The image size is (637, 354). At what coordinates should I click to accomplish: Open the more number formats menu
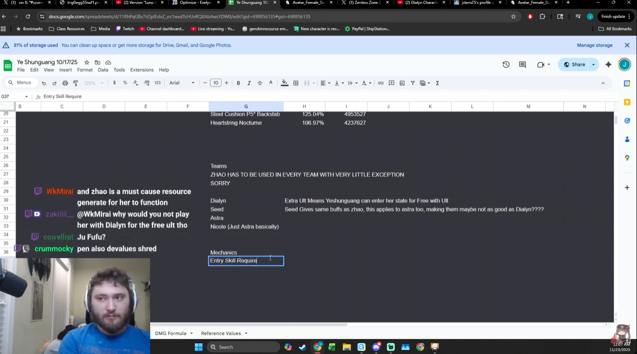pyautogui.click(x=158, y=83)
